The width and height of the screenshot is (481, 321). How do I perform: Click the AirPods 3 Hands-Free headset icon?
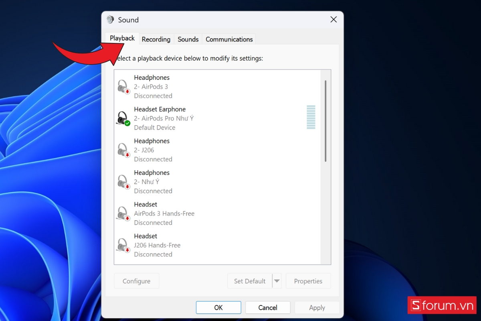(x=123, y=213)
